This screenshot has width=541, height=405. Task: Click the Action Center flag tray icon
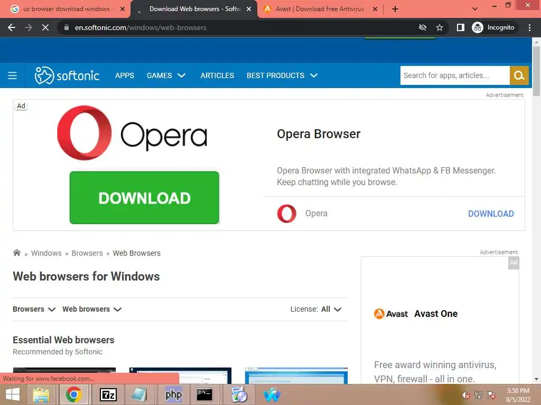pos(491,395)
